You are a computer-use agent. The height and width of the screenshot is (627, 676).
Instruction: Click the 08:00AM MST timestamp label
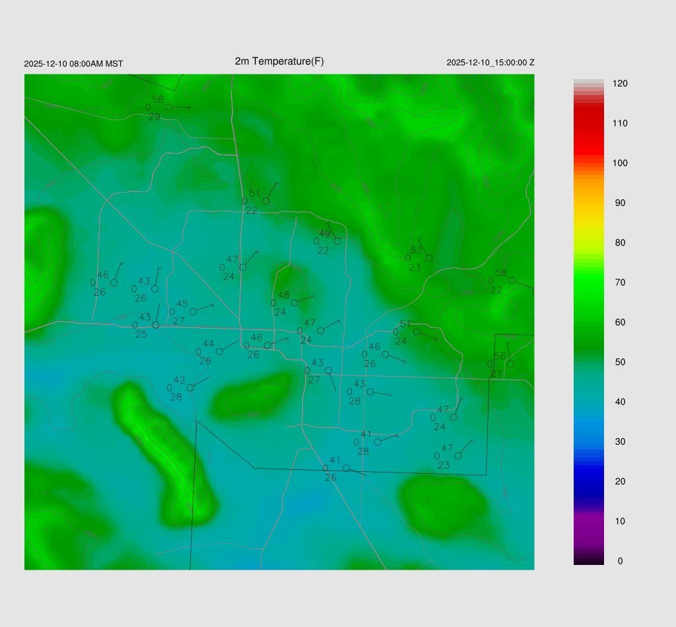coord(73,64)
